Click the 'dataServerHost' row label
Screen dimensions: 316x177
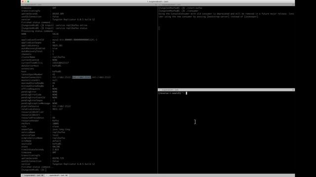coord(30,66)
